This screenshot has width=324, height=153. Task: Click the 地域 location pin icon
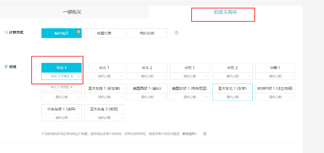6,67
